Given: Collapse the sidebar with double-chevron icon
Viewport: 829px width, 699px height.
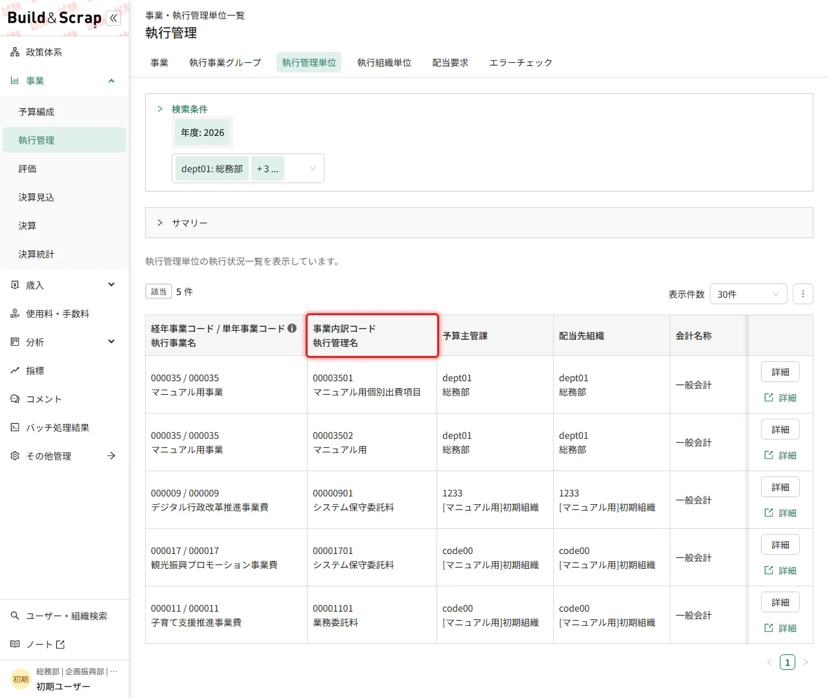Looking at the screenshot, I should pos(113,18).
